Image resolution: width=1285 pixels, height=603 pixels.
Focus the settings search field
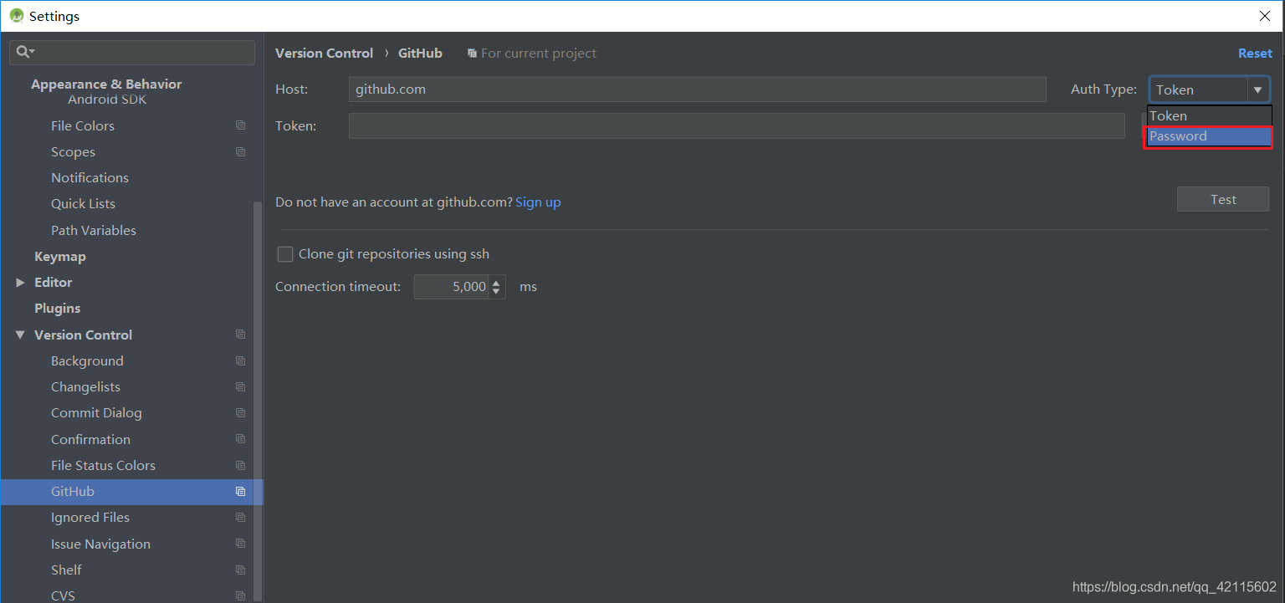click(132, 52)
